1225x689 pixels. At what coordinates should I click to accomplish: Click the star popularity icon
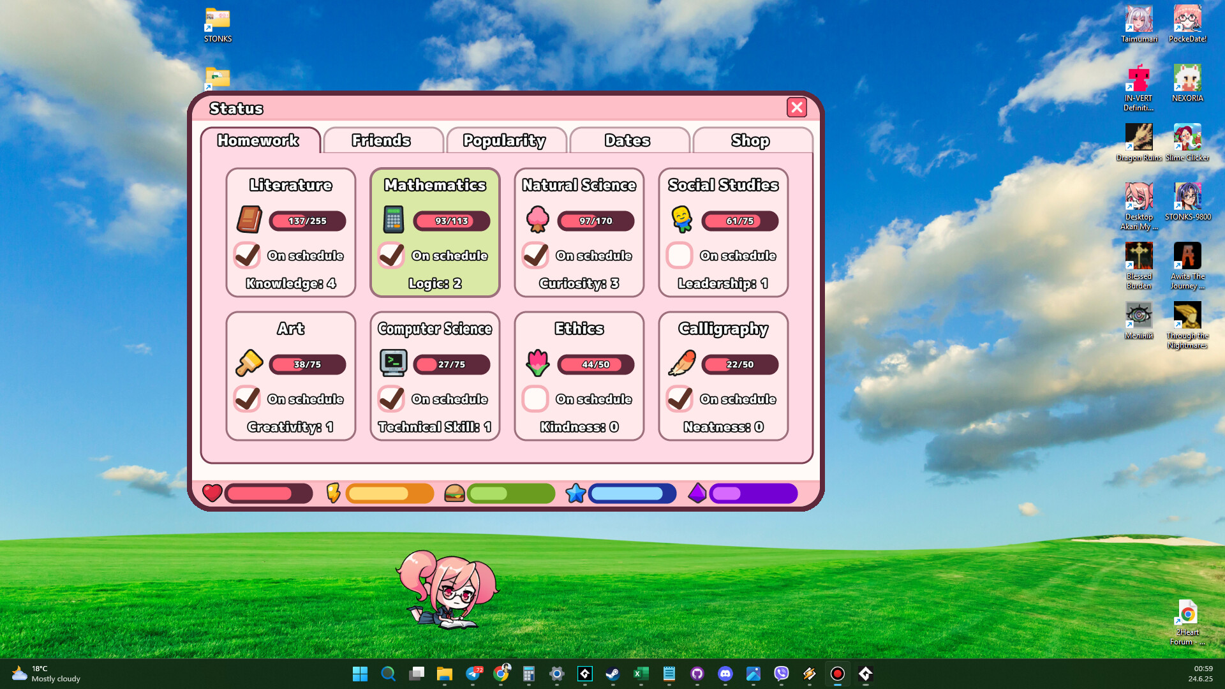[576, 493]
